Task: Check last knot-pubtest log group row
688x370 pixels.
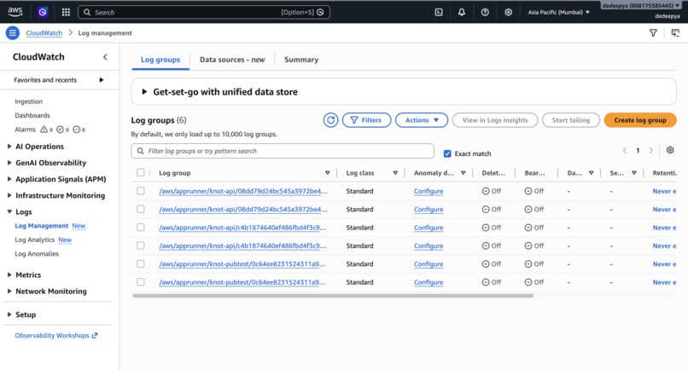Action: coord(140,282)
